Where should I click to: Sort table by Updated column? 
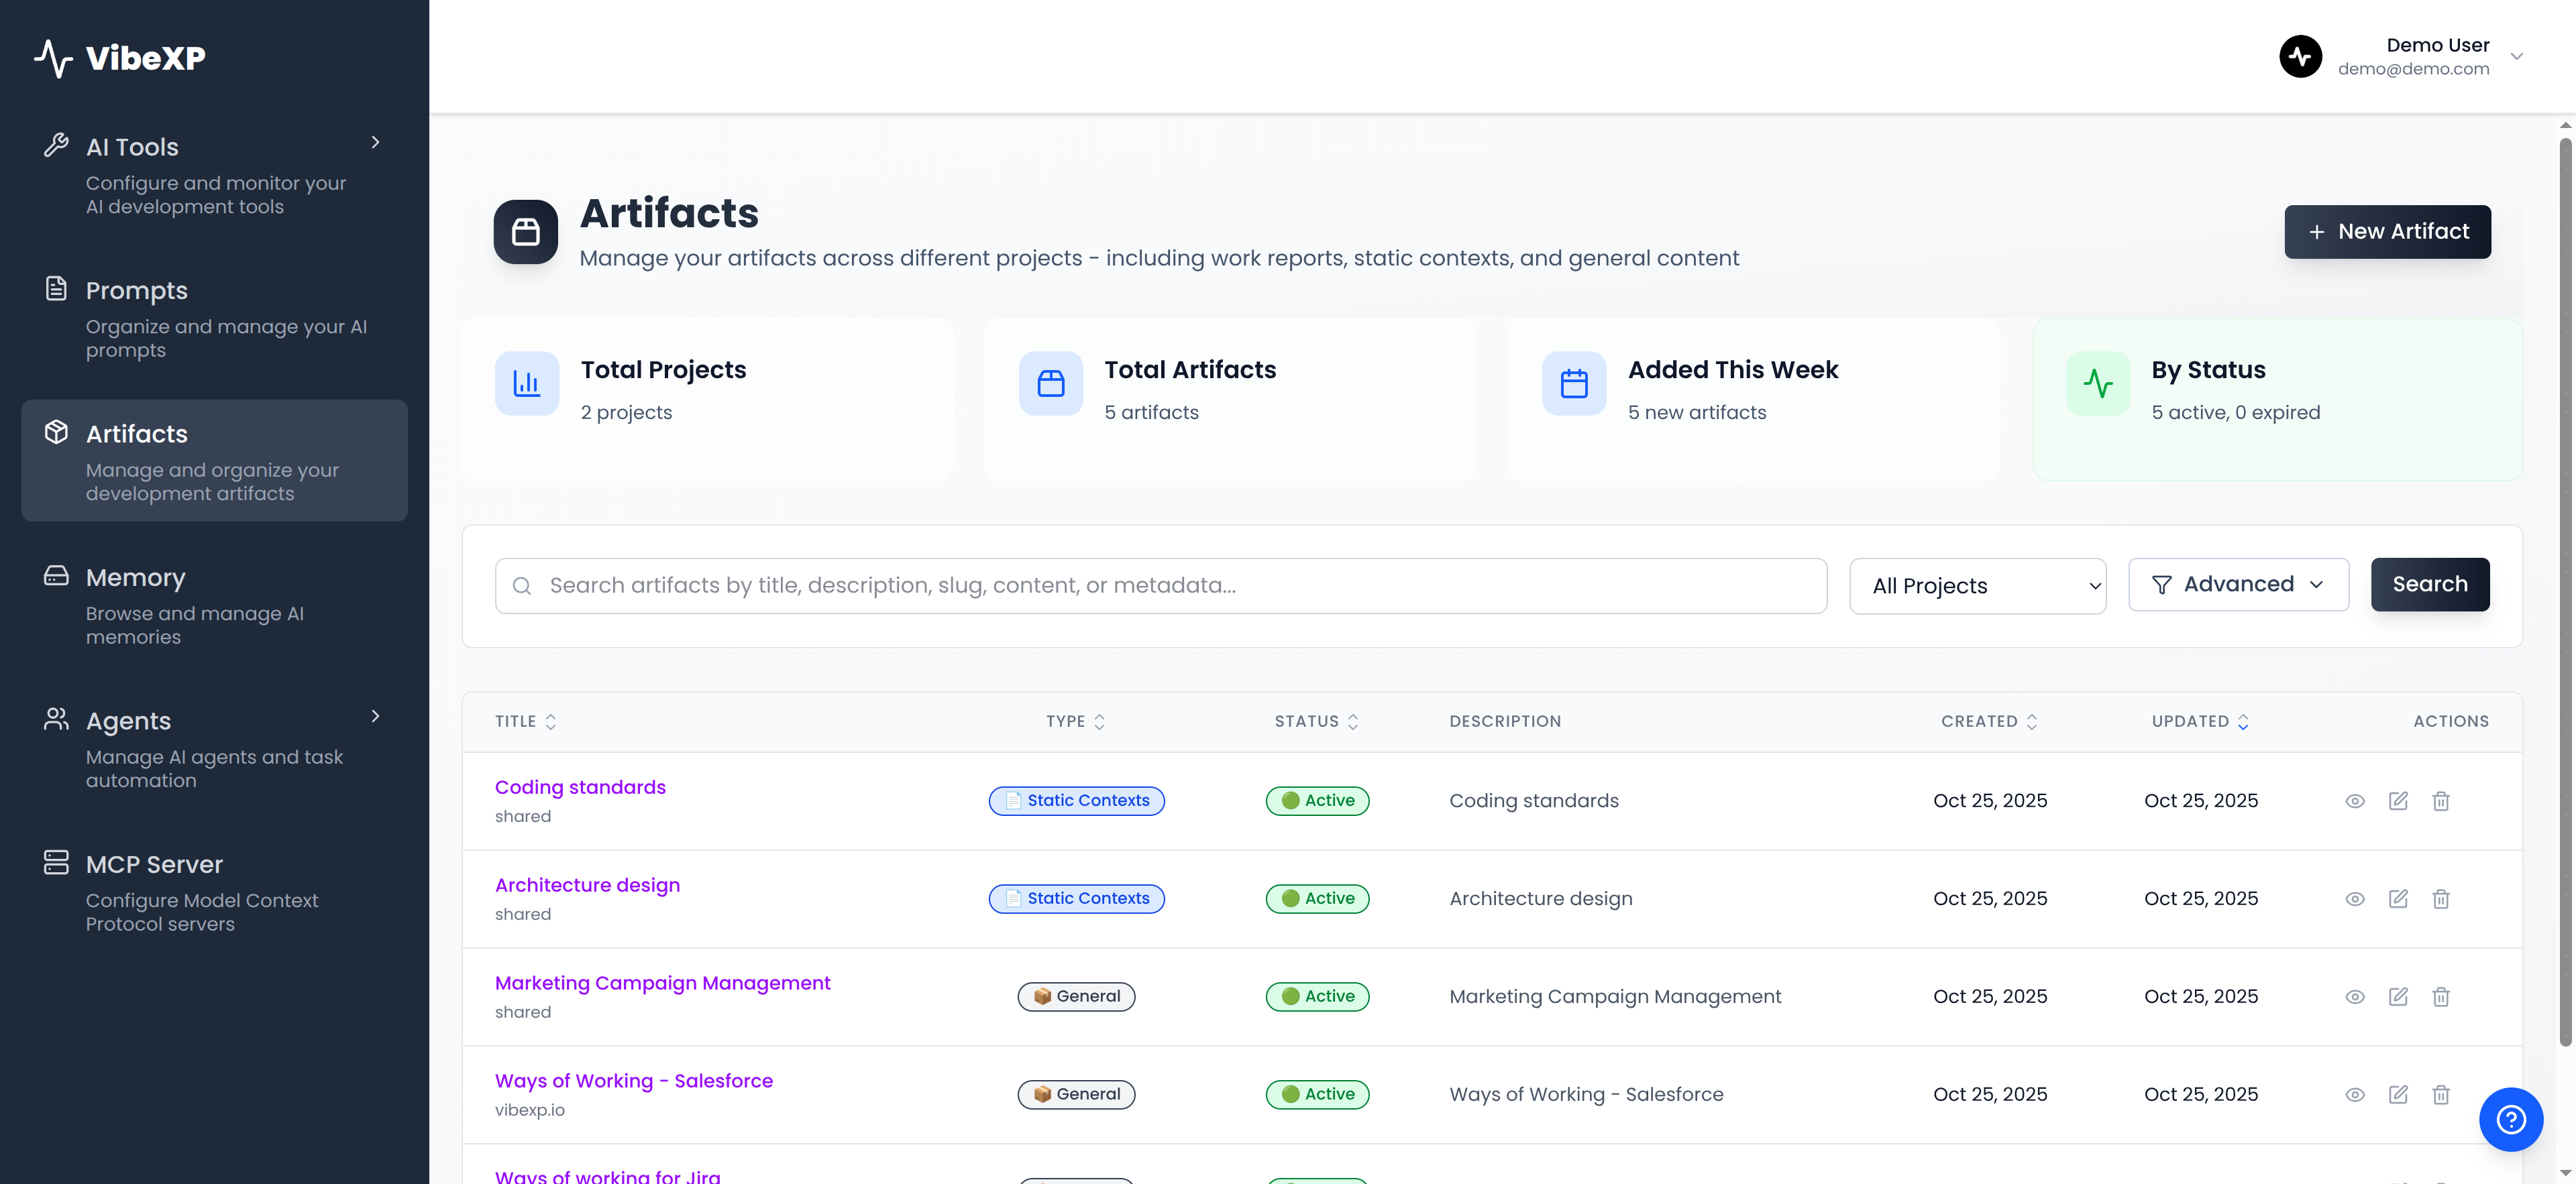pyautogui.click(x=2200, y=721)
